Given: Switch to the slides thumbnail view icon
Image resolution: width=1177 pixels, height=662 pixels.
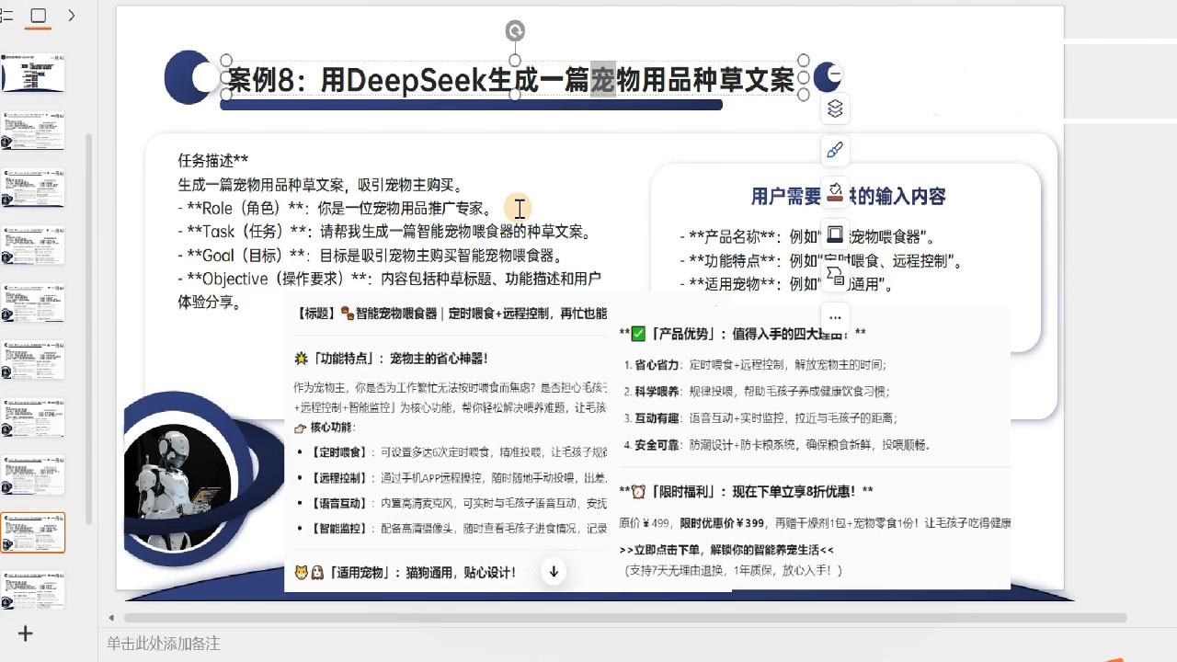Looking at the screenshot, I should 38,16.
